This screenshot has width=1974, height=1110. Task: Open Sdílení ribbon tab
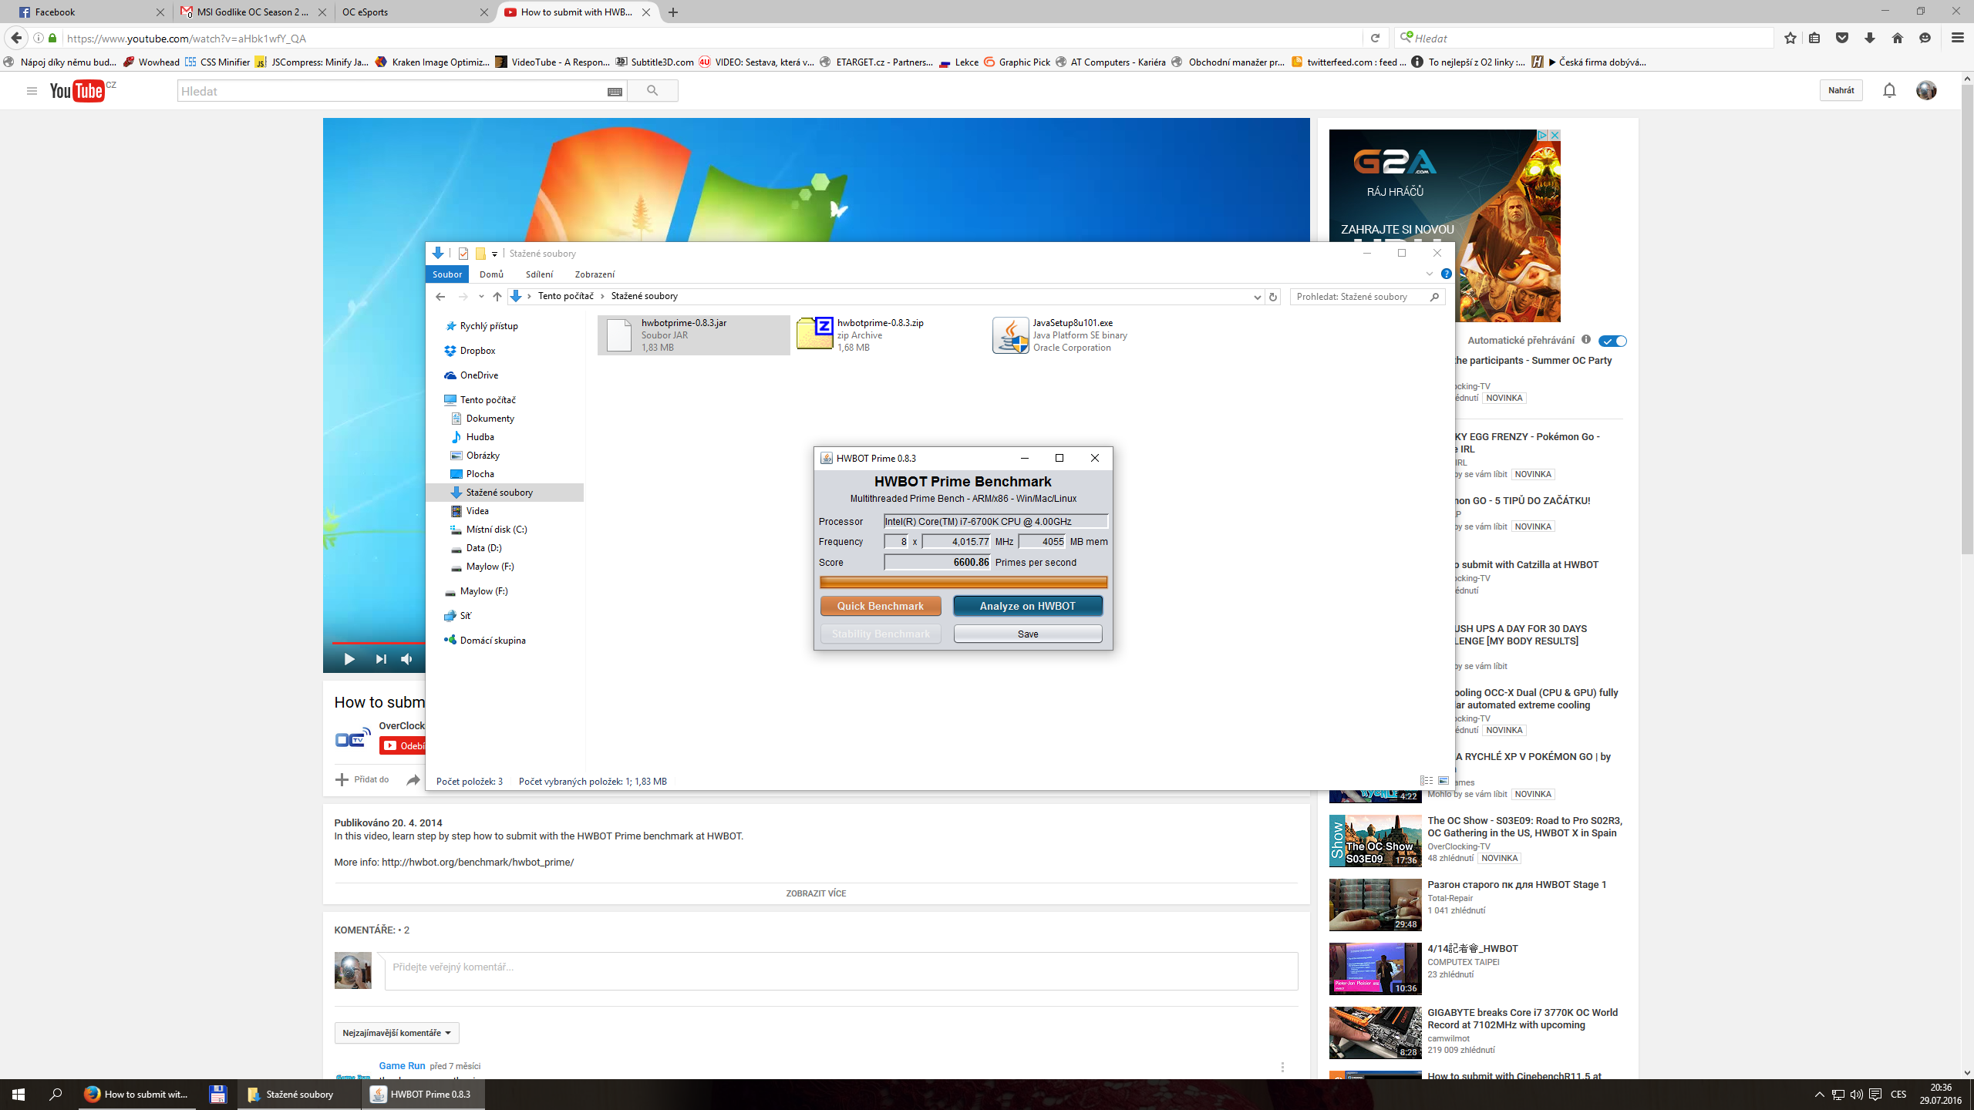[539, 274]
